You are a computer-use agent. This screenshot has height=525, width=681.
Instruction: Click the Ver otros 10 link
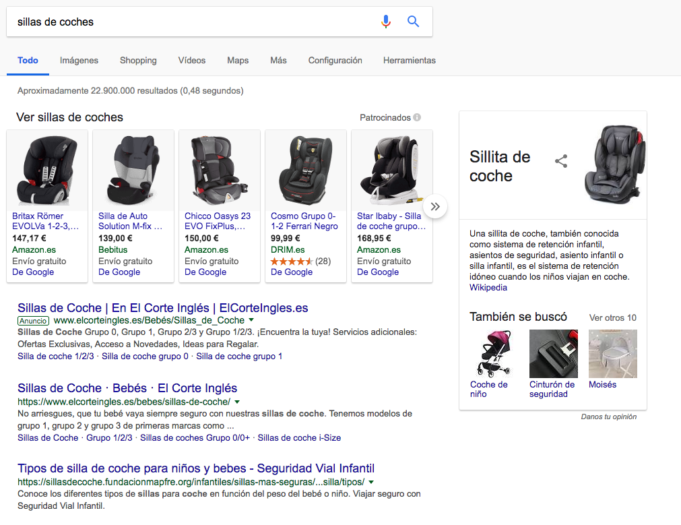(612, 317)
